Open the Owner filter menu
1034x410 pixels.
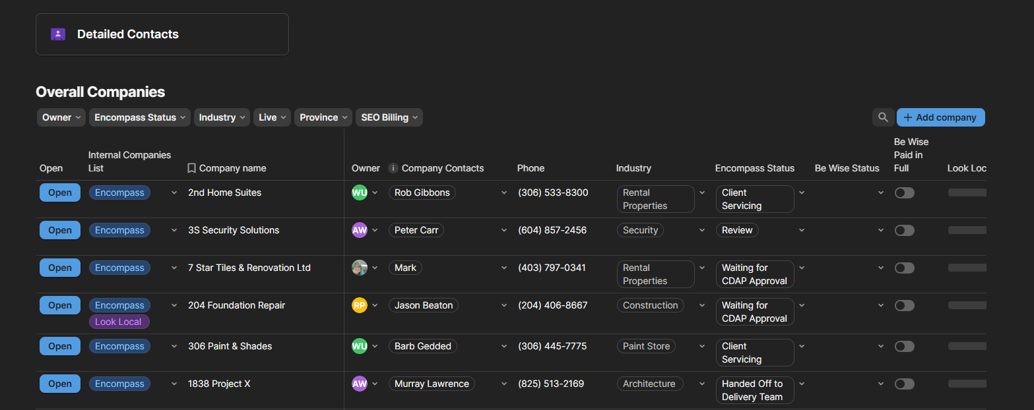[61, 117]
